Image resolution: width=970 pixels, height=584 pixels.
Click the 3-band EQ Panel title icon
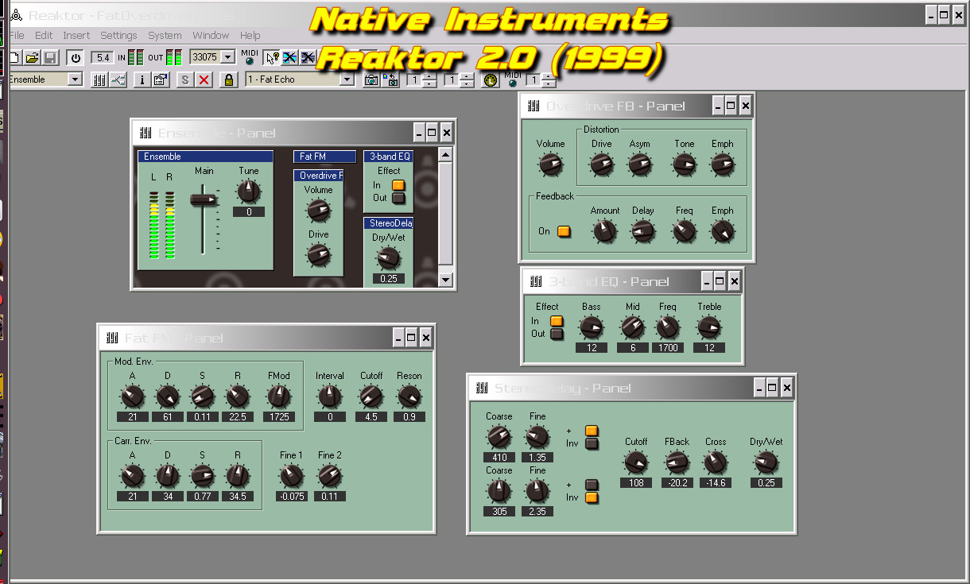(536, 281)
